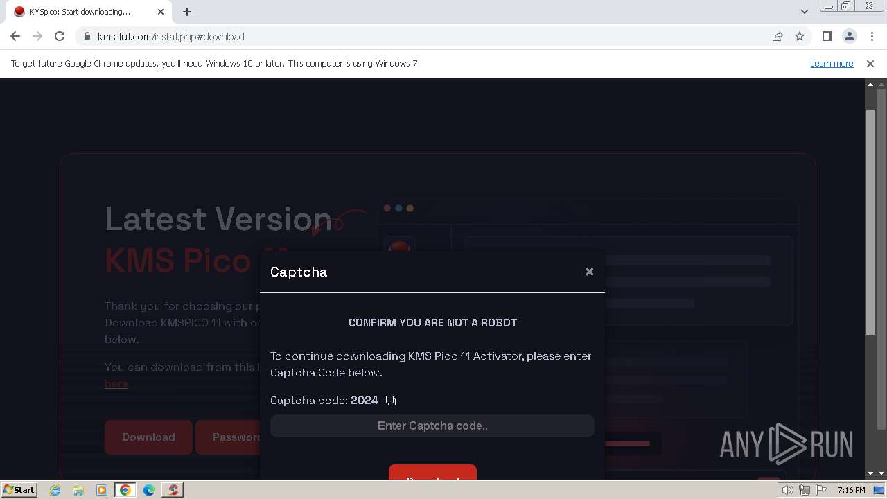Viewport: 887px width, 499px height.
Task: Share this page icon in address bar
Action: click(778, 36)
